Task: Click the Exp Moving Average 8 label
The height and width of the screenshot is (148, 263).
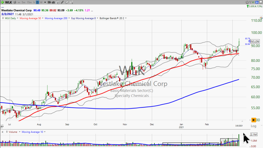Action: click(83, 18)
